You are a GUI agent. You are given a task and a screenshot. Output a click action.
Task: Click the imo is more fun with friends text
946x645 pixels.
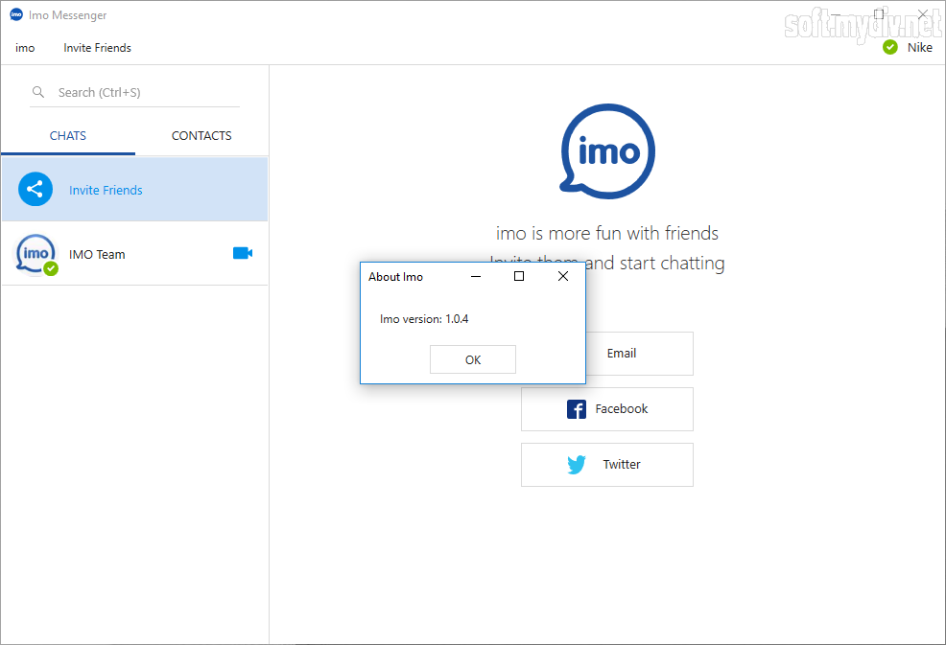(x=607, y=233)
